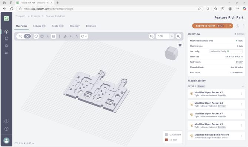Viewport: 248px width, 147px height.
Task: Open the help question mark icon
Action: (x=7, y=121)
